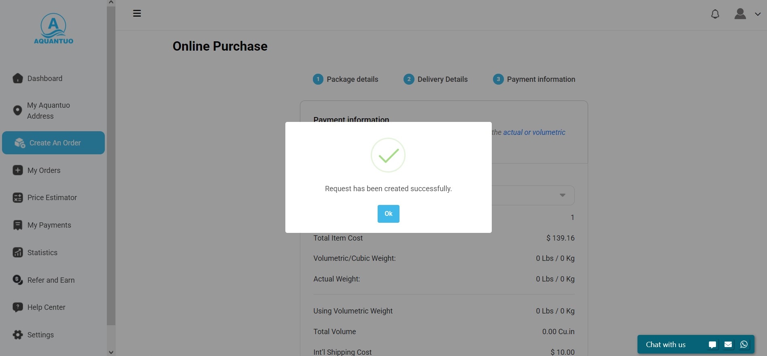View Statistics page
Viewport: 767px width, 356px height.
pyautogui.click(x=42, y=253)
